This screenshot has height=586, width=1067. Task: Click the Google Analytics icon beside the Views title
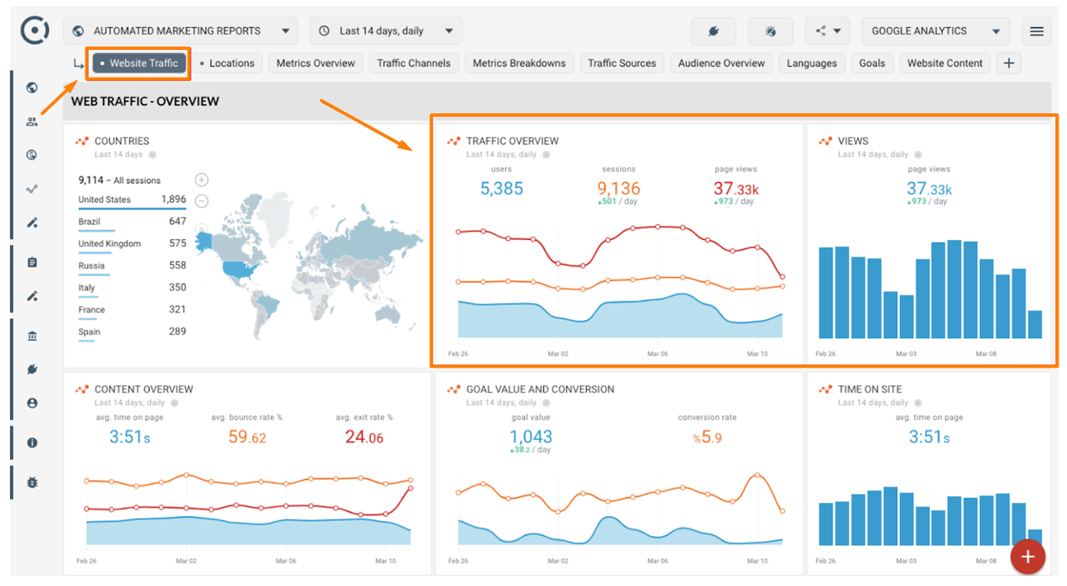(x=825, y=141)
